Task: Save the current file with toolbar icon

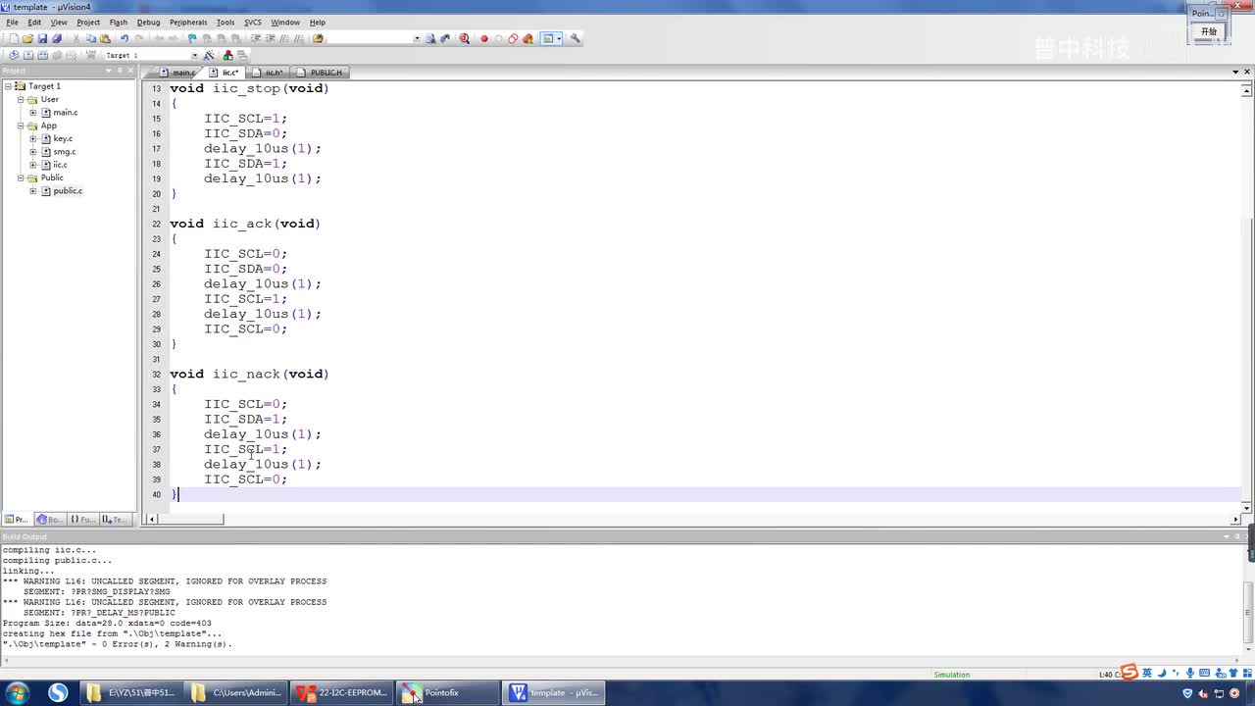Action: pyautogui.click(x=42, y=39)
